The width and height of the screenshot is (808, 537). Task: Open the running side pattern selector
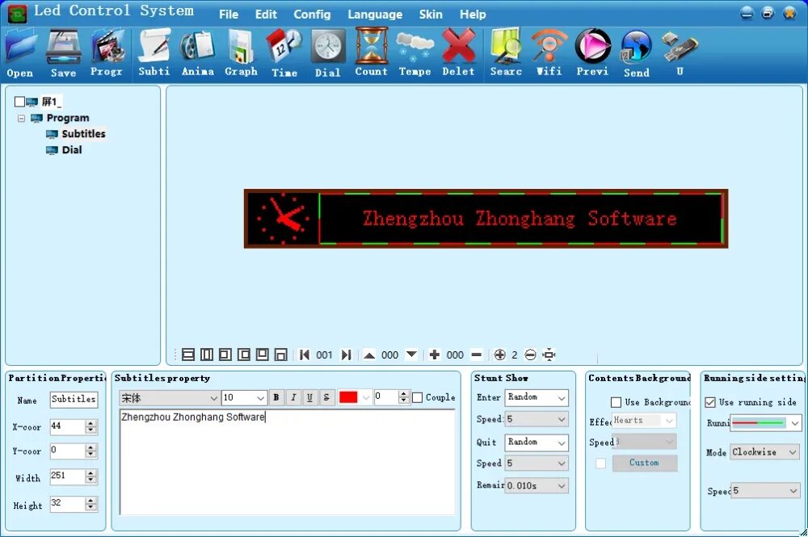pos(766,423)
